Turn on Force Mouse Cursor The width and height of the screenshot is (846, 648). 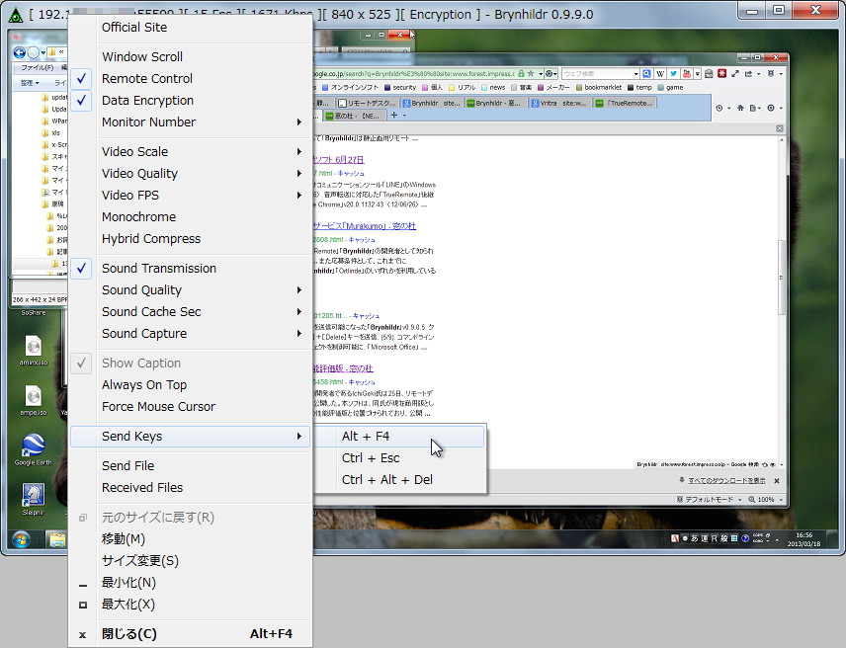point(190,407)
